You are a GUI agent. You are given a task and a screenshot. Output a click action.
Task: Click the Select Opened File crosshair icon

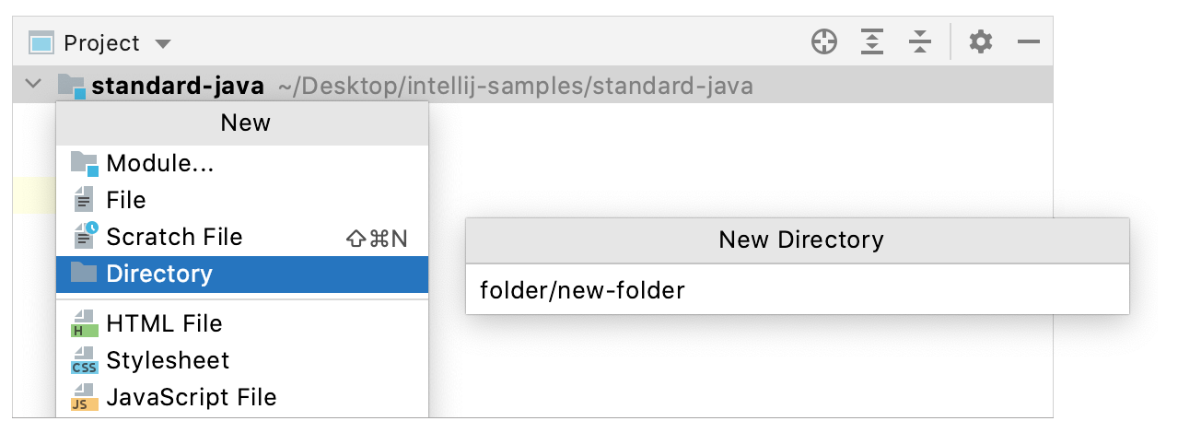click(x=824, y=41)
